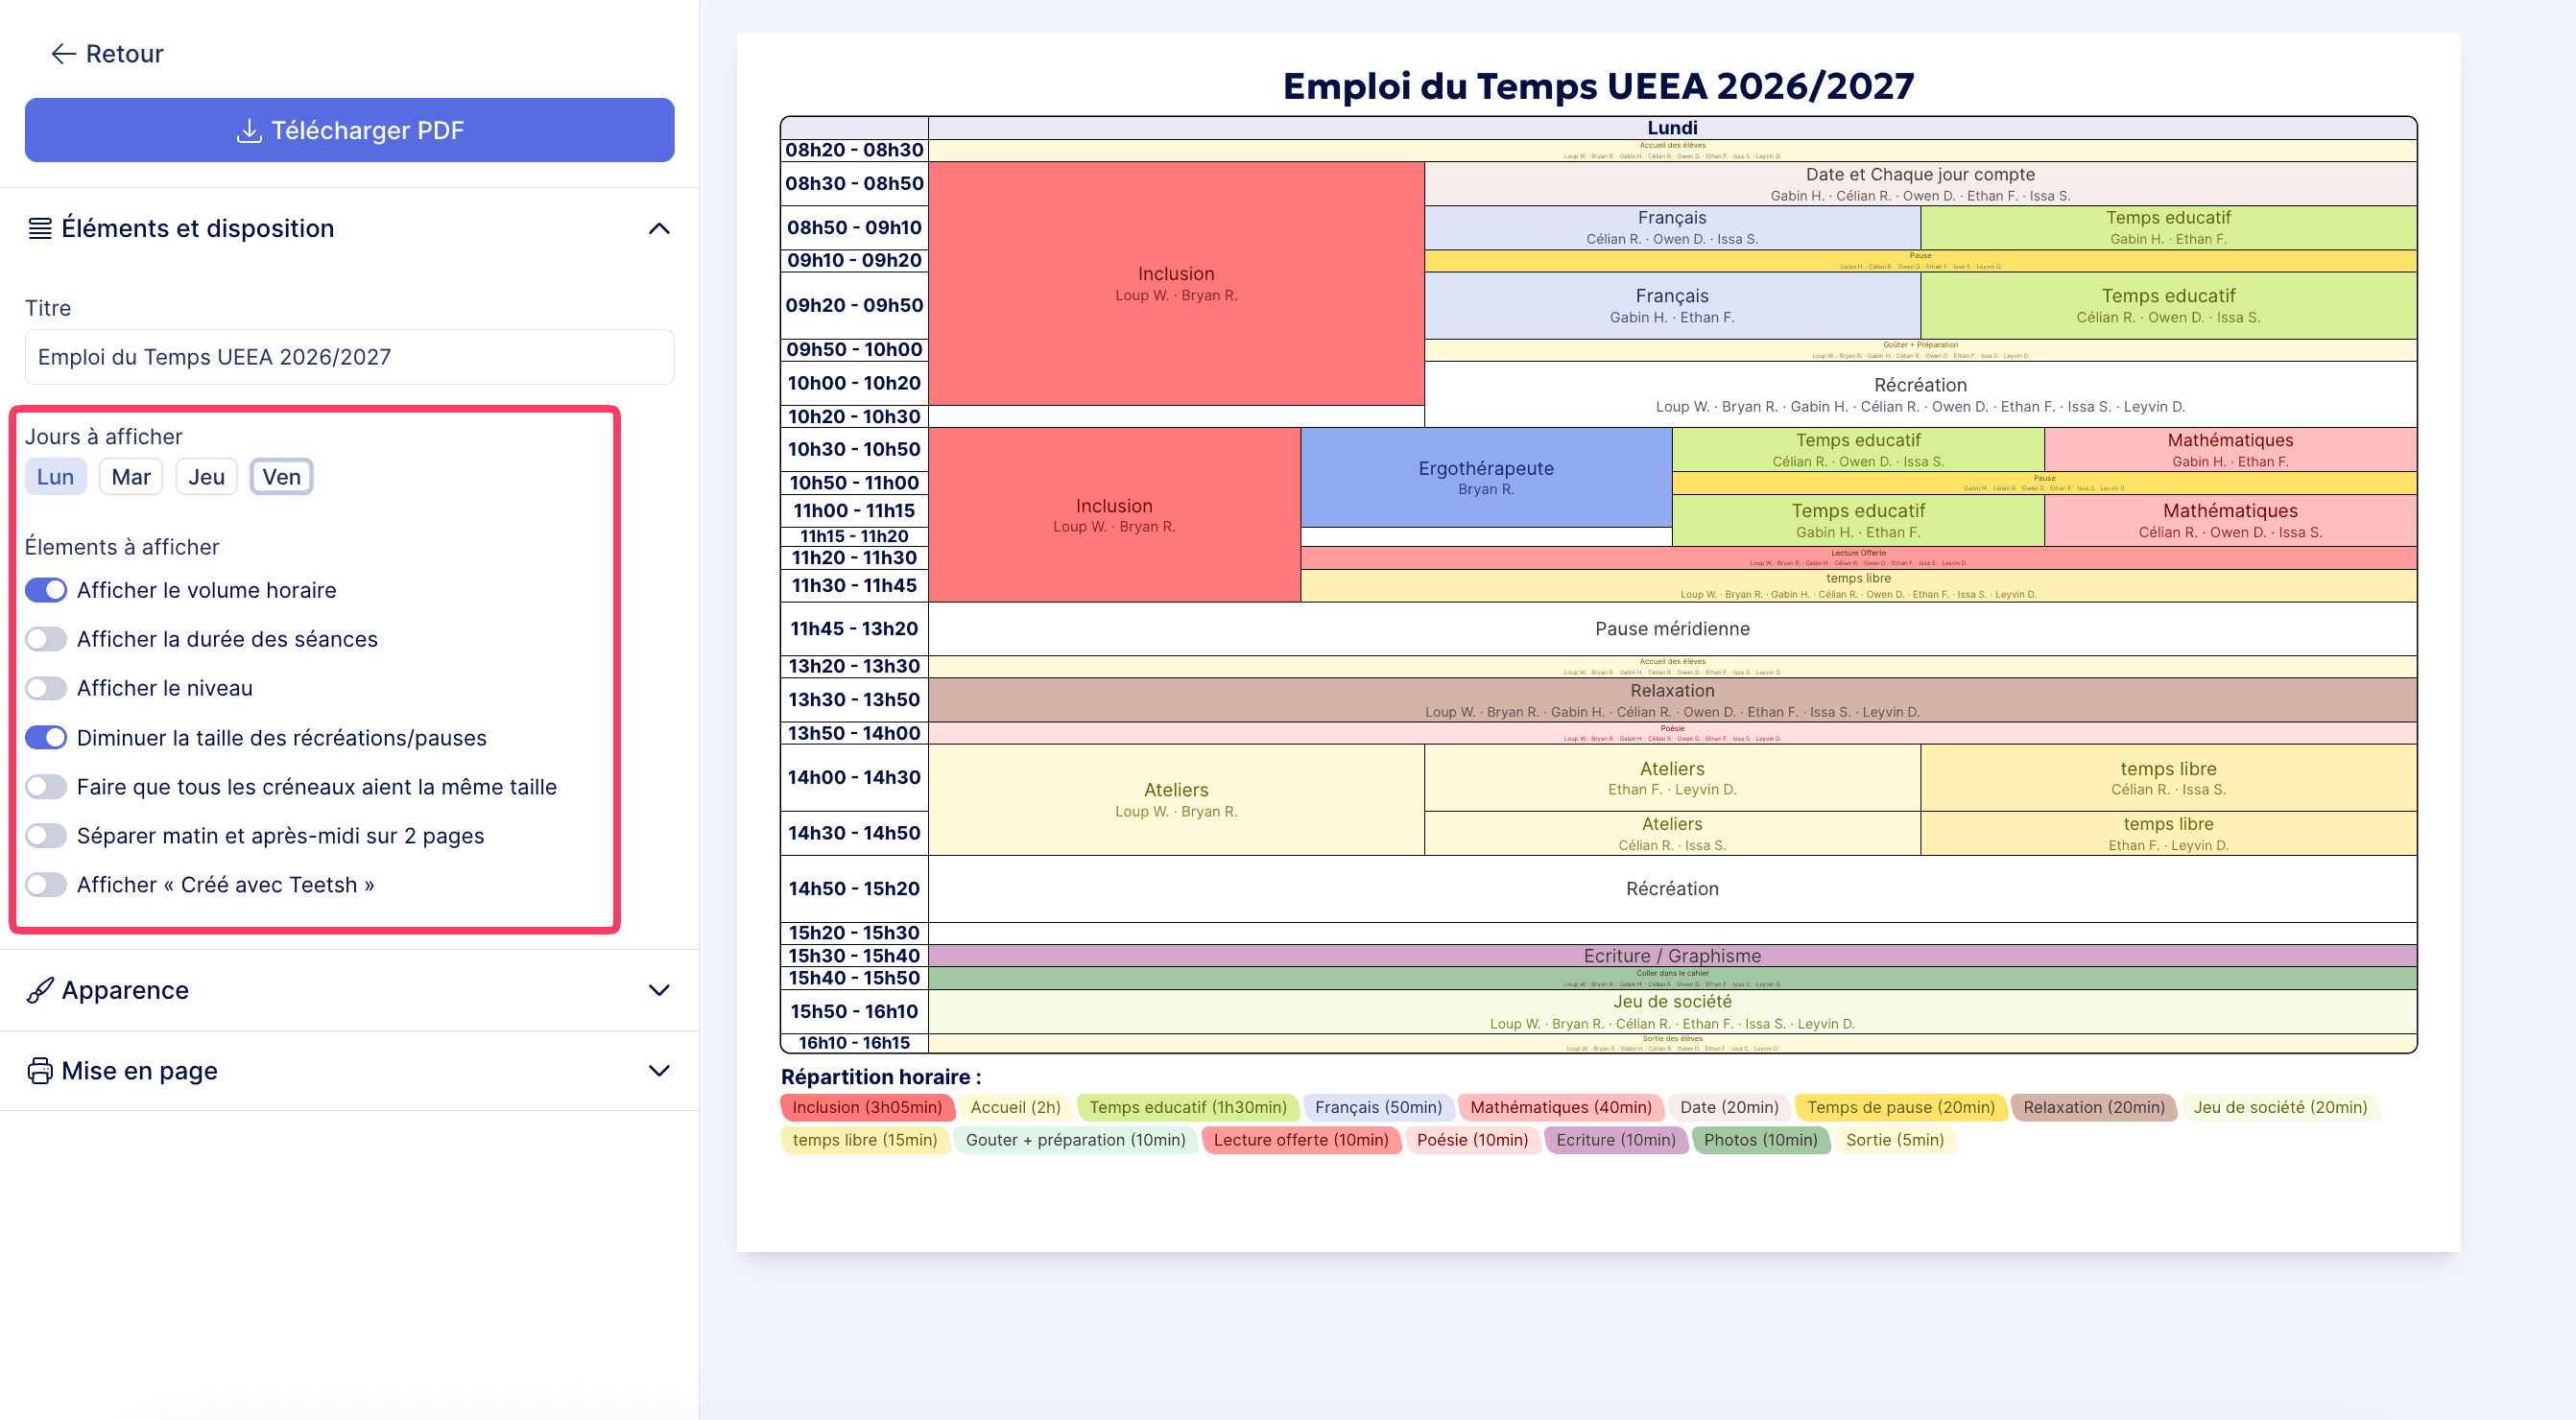
Task: Select the Mar day chip
Action: (131, 477)
